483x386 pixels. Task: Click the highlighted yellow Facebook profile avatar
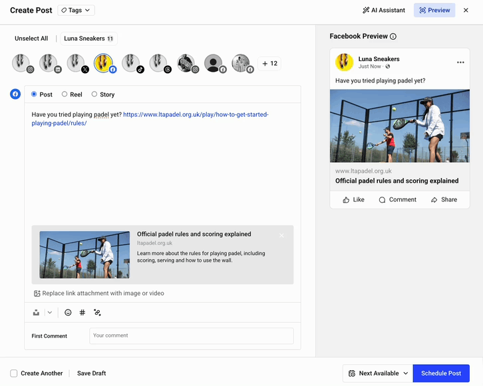tap(104, 63)
